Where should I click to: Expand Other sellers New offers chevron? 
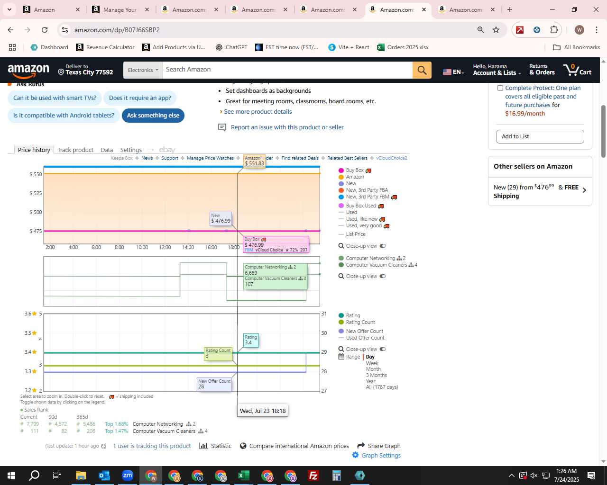[x=584, y=190]
